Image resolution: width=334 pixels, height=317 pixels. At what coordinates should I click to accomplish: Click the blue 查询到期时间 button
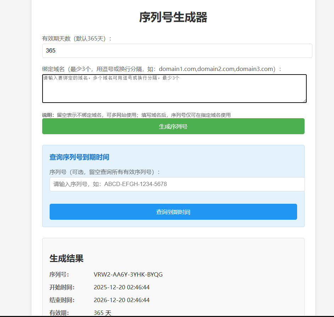(173, 212)
